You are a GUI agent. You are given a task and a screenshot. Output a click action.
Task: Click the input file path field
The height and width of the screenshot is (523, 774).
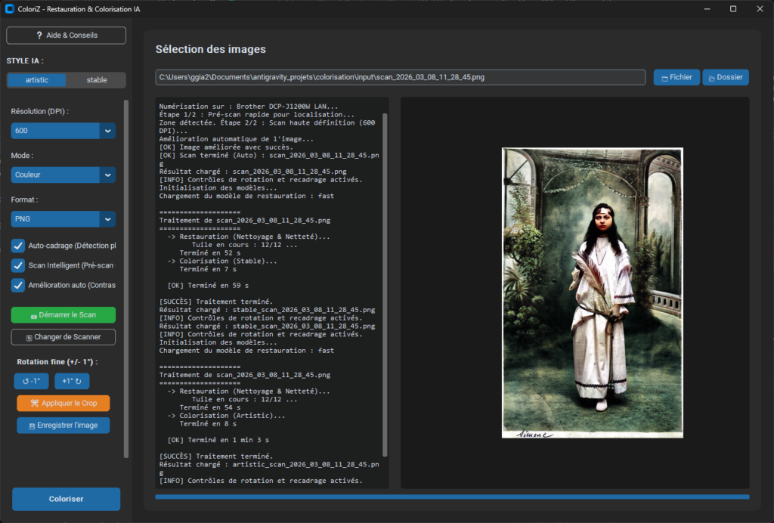(400, 77)
